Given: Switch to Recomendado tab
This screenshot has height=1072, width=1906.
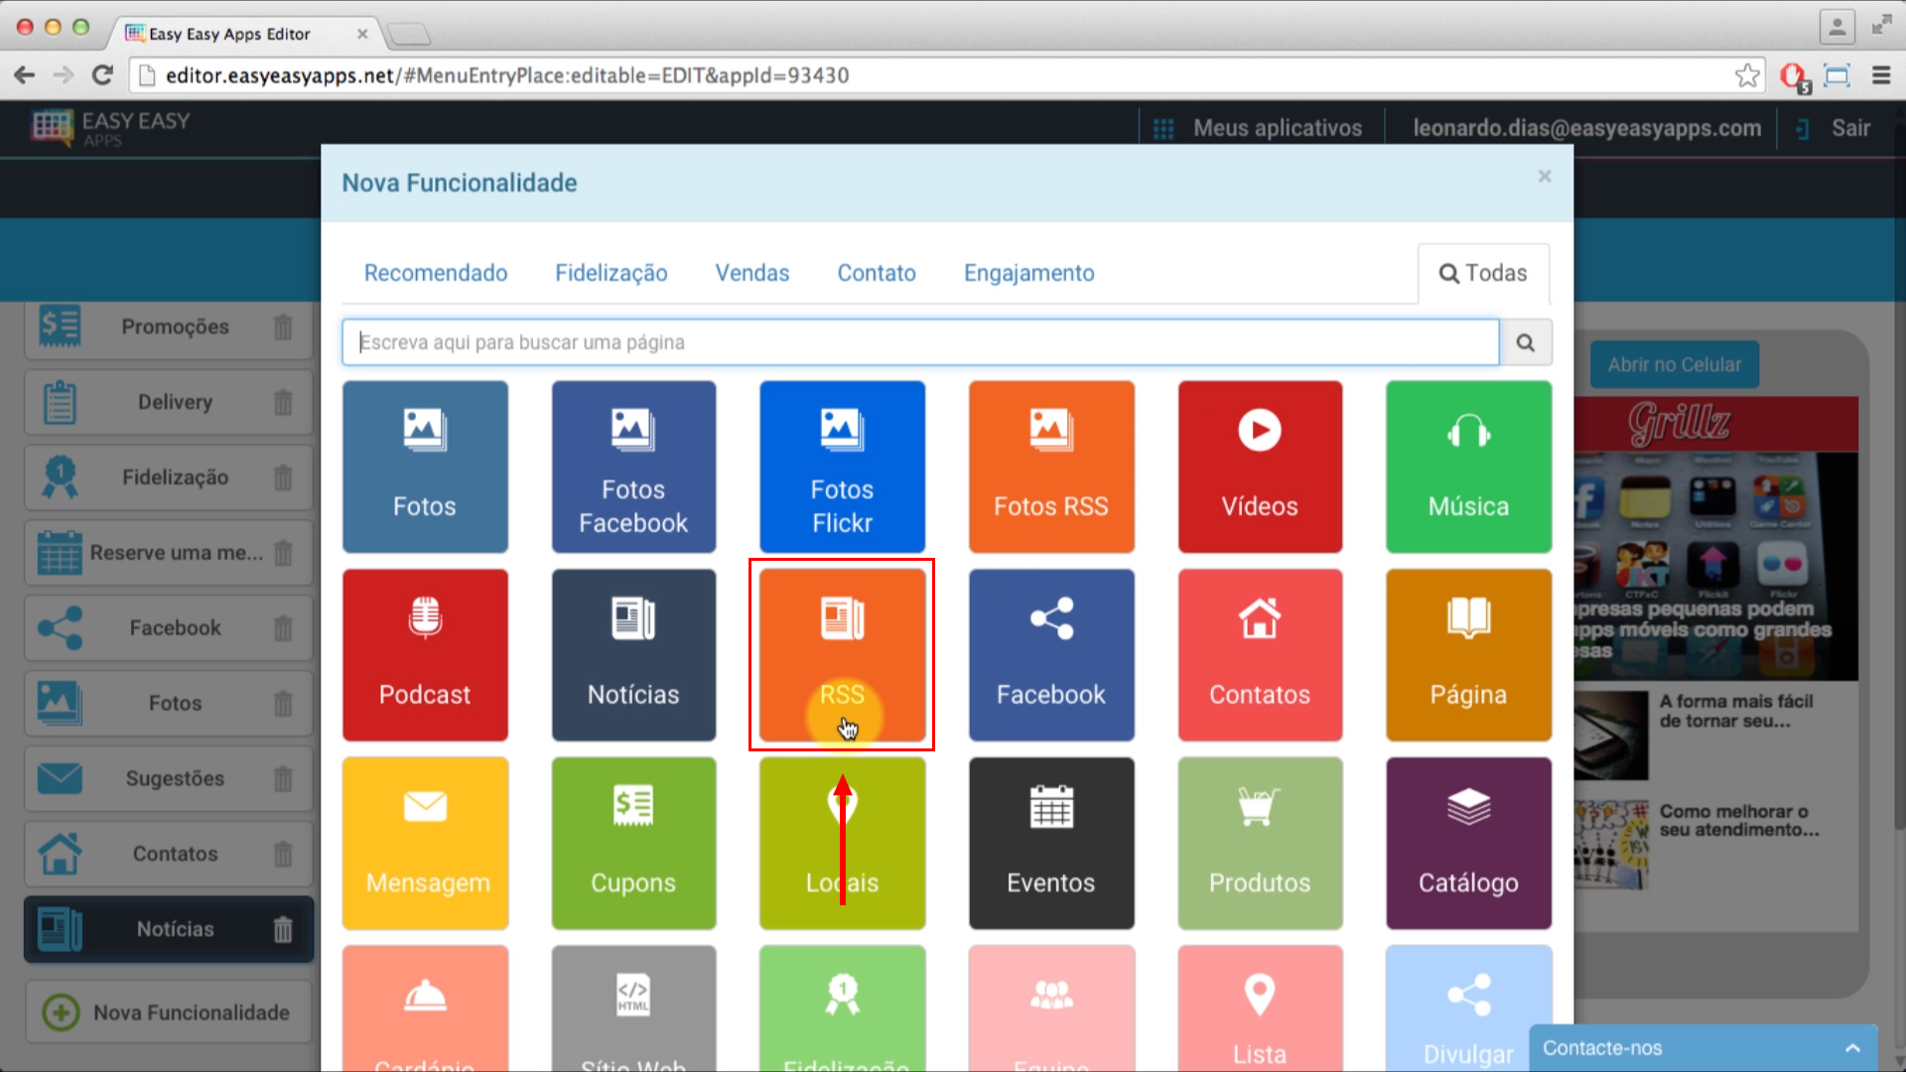Looking at the screenshot, I should pos(436,272).
